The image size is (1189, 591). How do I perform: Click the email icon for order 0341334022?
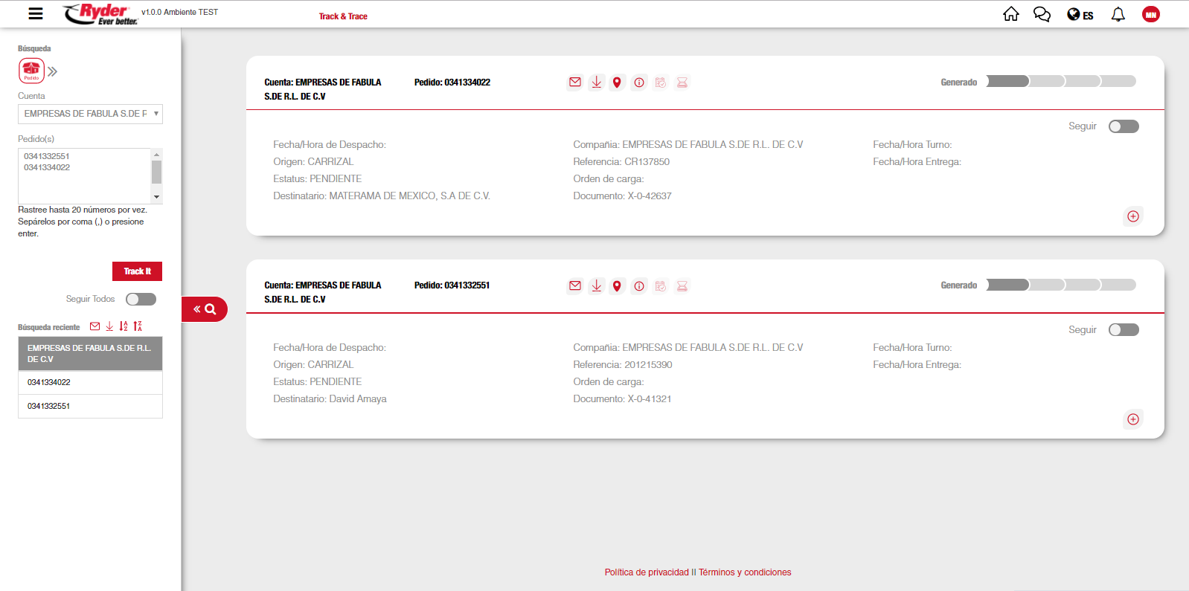575,83
